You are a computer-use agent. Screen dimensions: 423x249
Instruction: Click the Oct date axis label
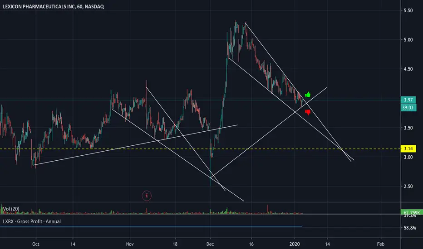[35, 244]
